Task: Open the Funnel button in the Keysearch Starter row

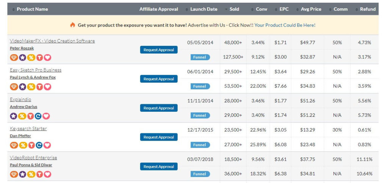Action: click(200, 145)
